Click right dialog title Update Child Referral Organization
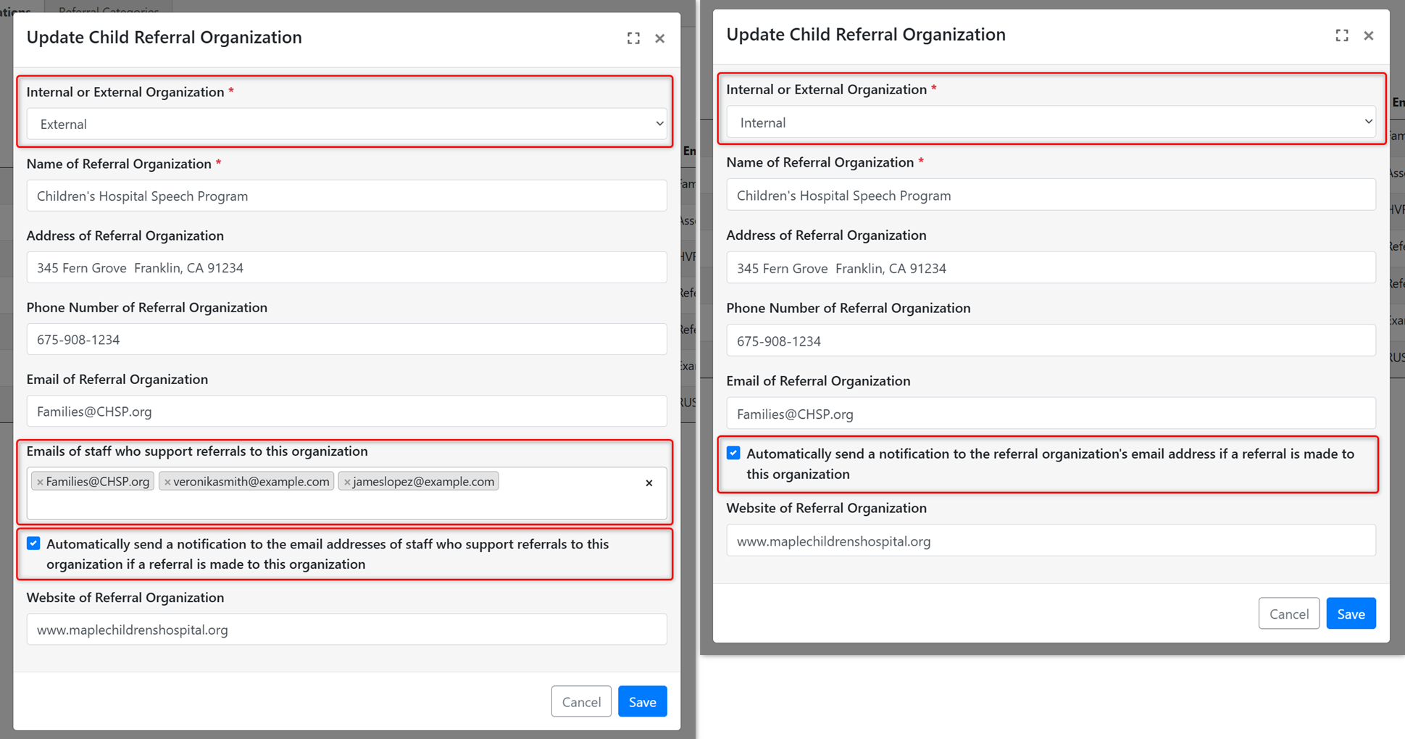 pyautogui.click(x=866, y=34)
